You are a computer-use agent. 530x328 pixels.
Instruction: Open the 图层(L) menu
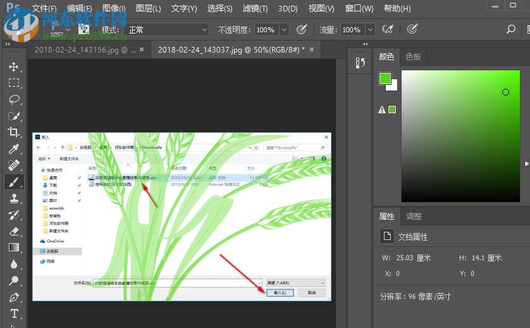[x=148, y=8]
